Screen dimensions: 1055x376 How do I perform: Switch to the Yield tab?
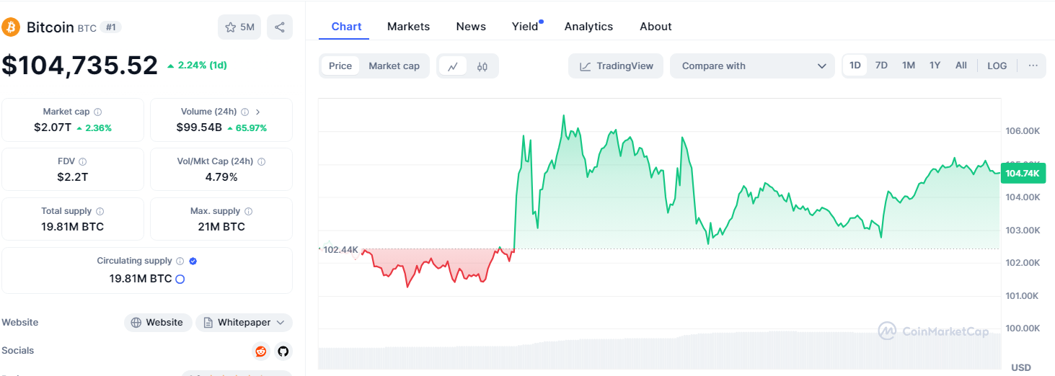[x=525, y=27]
